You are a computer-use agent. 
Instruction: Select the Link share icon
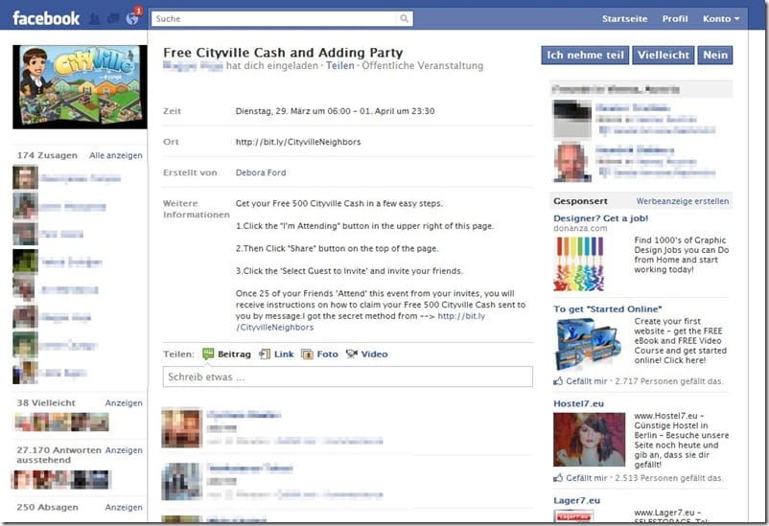[x=265, y=354]
